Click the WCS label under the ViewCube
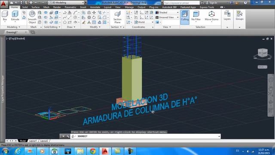This screenshot has height=155, width=275. 263,67
